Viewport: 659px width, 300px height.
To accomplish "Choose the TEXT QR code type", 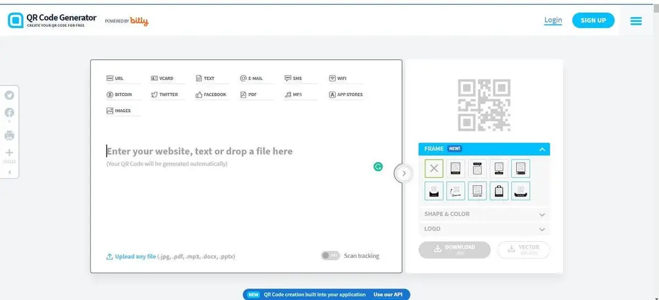I will point(205,79).
